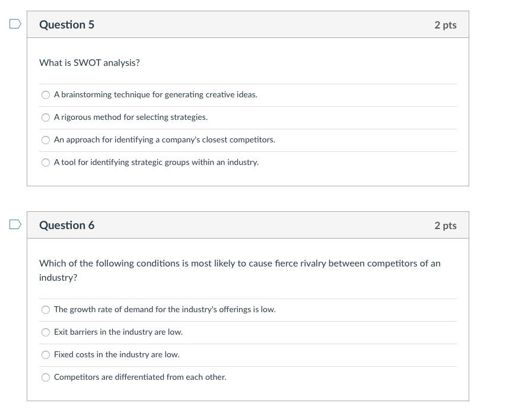This screenshot has width=525, height=419.
Task: Click inside the Question 6 answer area
Action: [x=247, y=343]
